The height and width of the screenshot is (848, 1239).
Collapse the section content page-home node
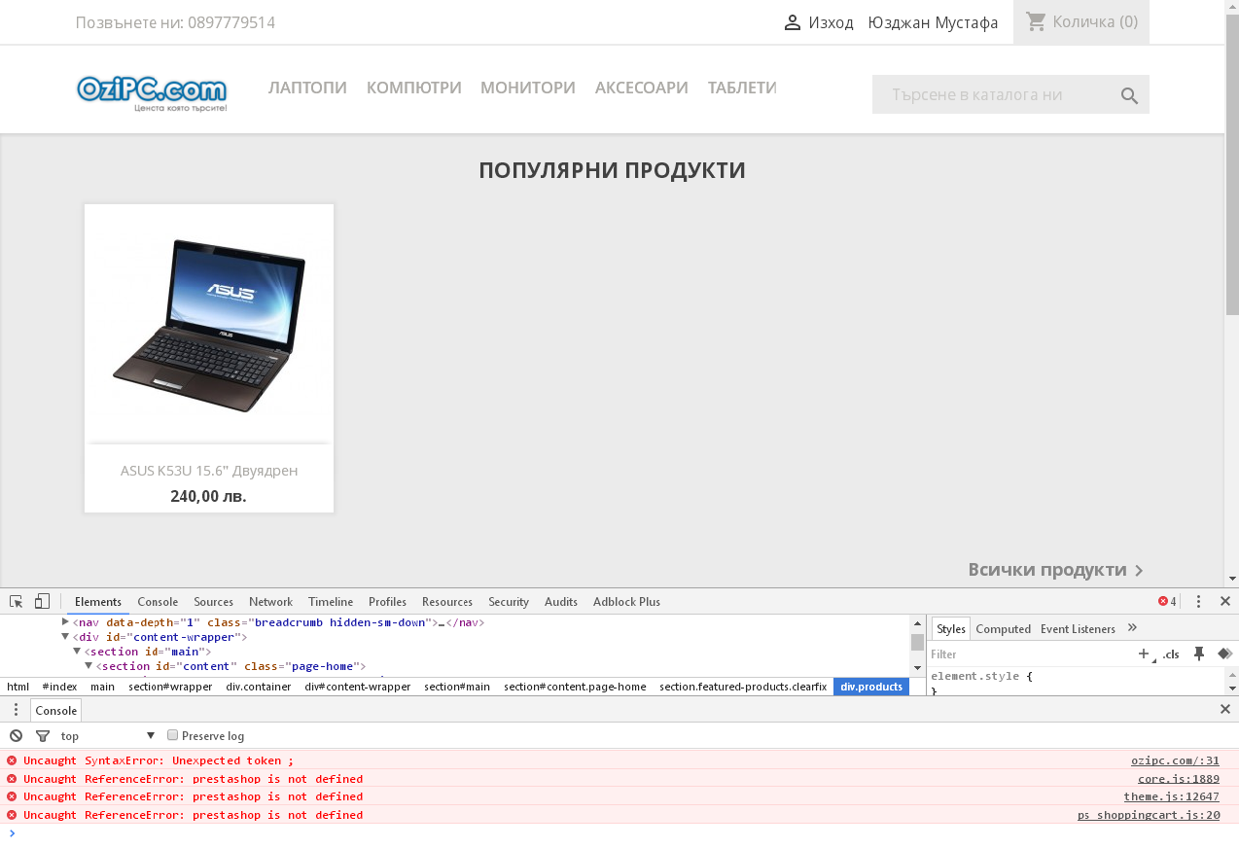88,665
